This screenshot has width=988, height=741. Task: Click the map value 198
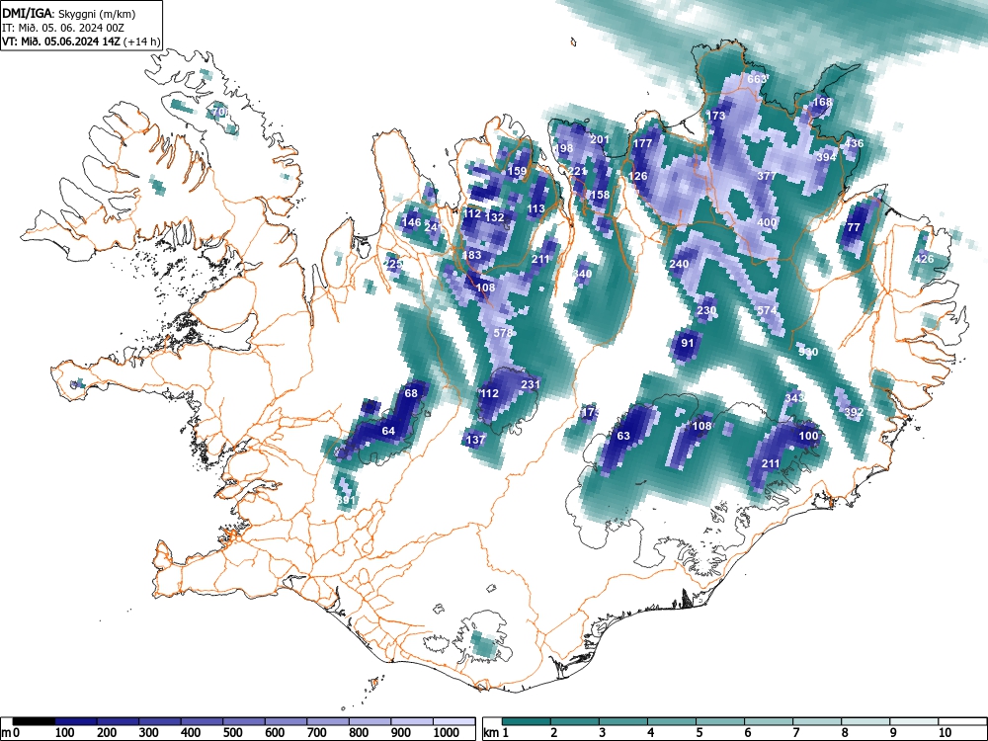(564, 149)
